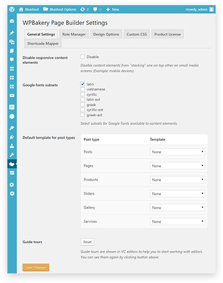The height and width of the screenshot is (283, 223).
Task: Enable the cyrillic fonts subset
Action: point(83,94)
